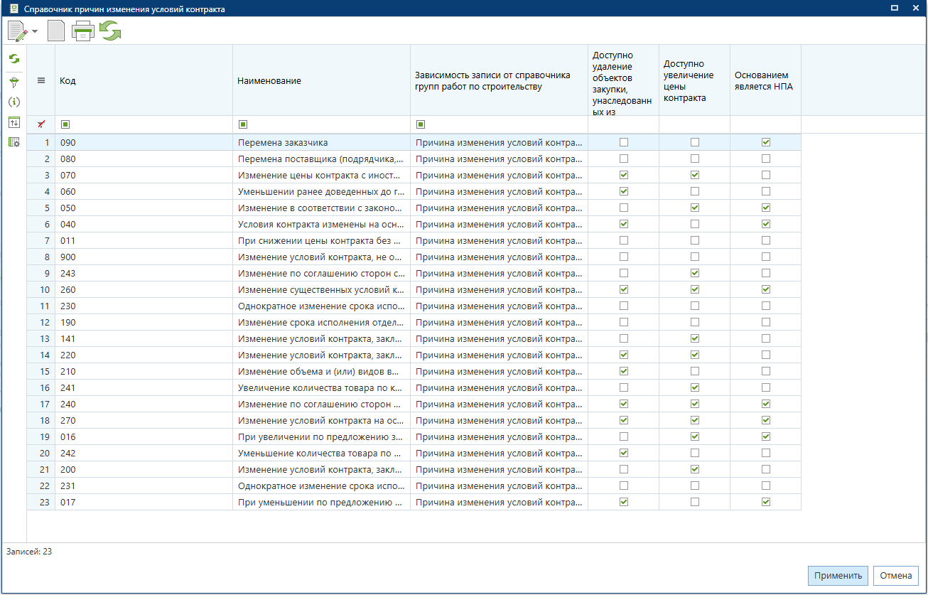928x595 pixels.
Task: Select row 'При увеличении по предложению з...'
Action: click(414, 436)
